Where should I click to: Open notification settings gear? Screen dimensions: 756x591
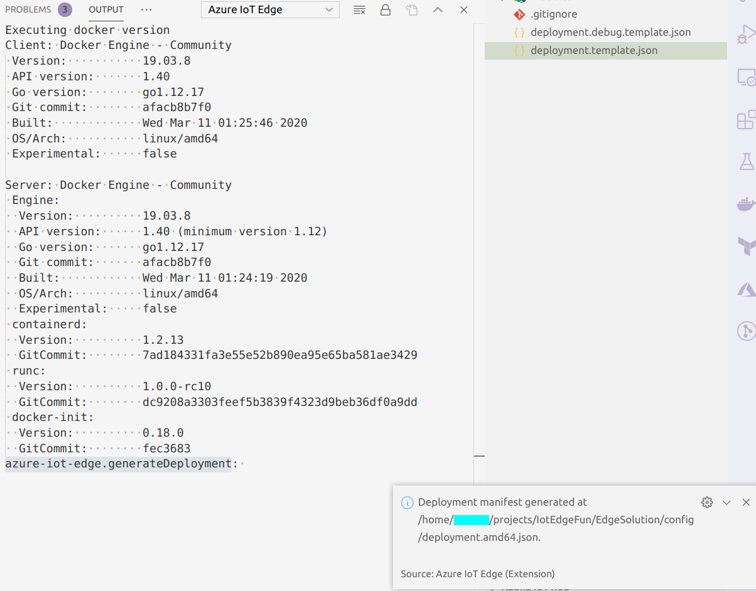[707, 502]
